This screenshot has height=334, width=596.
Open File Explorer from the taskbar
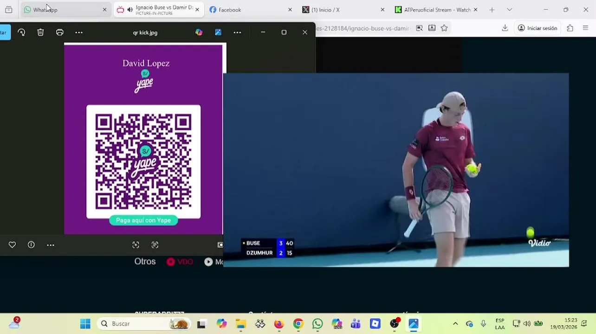[240, 324]
